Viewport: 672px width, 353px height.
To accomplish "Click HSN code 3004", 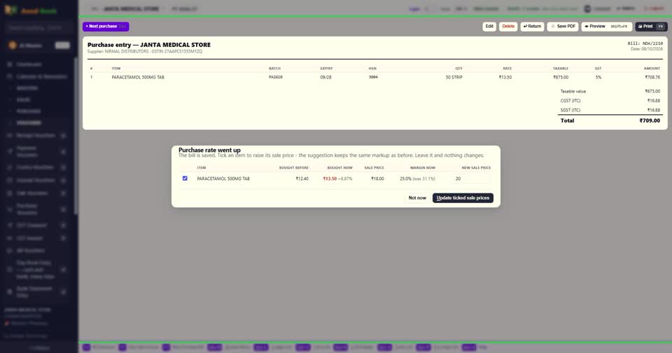I will [373, 78].
